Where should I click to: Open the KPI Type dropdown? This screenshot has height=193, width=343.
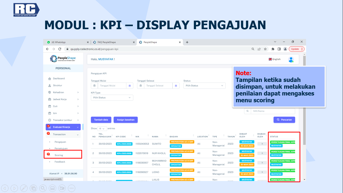[112, 98]
